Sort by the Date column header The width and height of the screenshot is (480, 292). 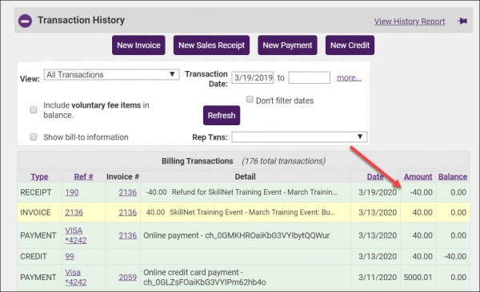pos(375,176)
